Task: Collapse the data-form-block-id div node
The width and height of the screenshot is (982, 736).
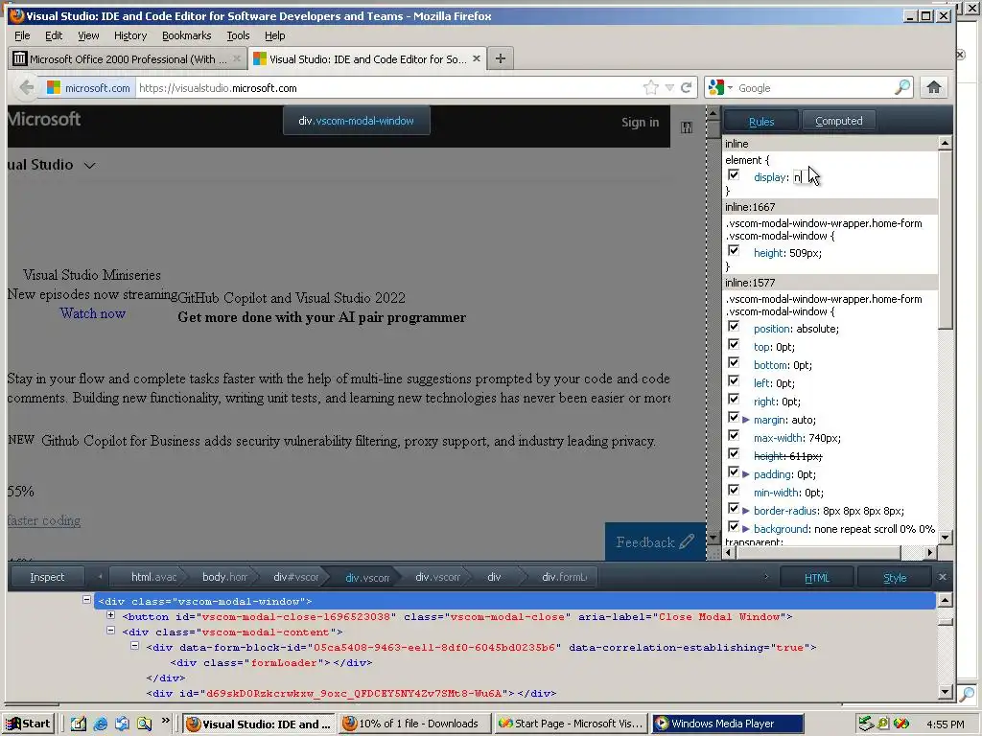Action: coord(134,645)
